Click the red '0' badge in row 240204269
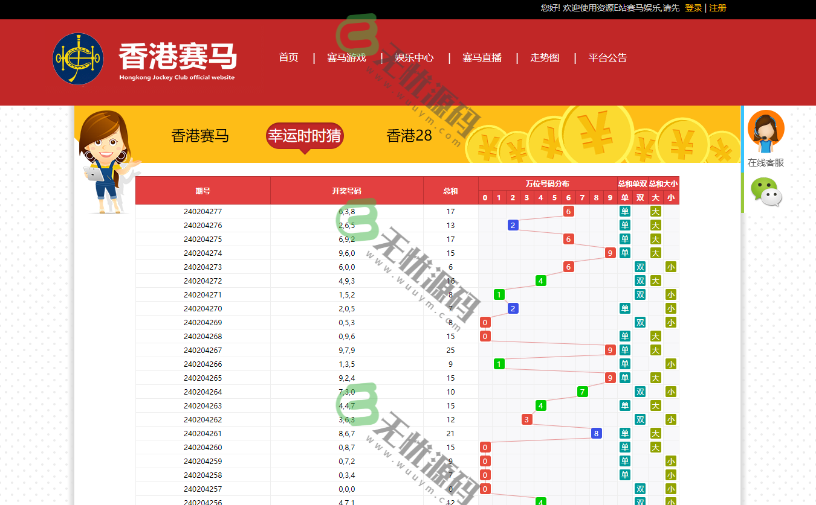Screen dimensions: 816x505 pyautogui.click(x=485, y=322)
